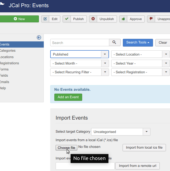Focus the remote URL input field
This screenshot has width=170, height=171.
tap(85, 166)
